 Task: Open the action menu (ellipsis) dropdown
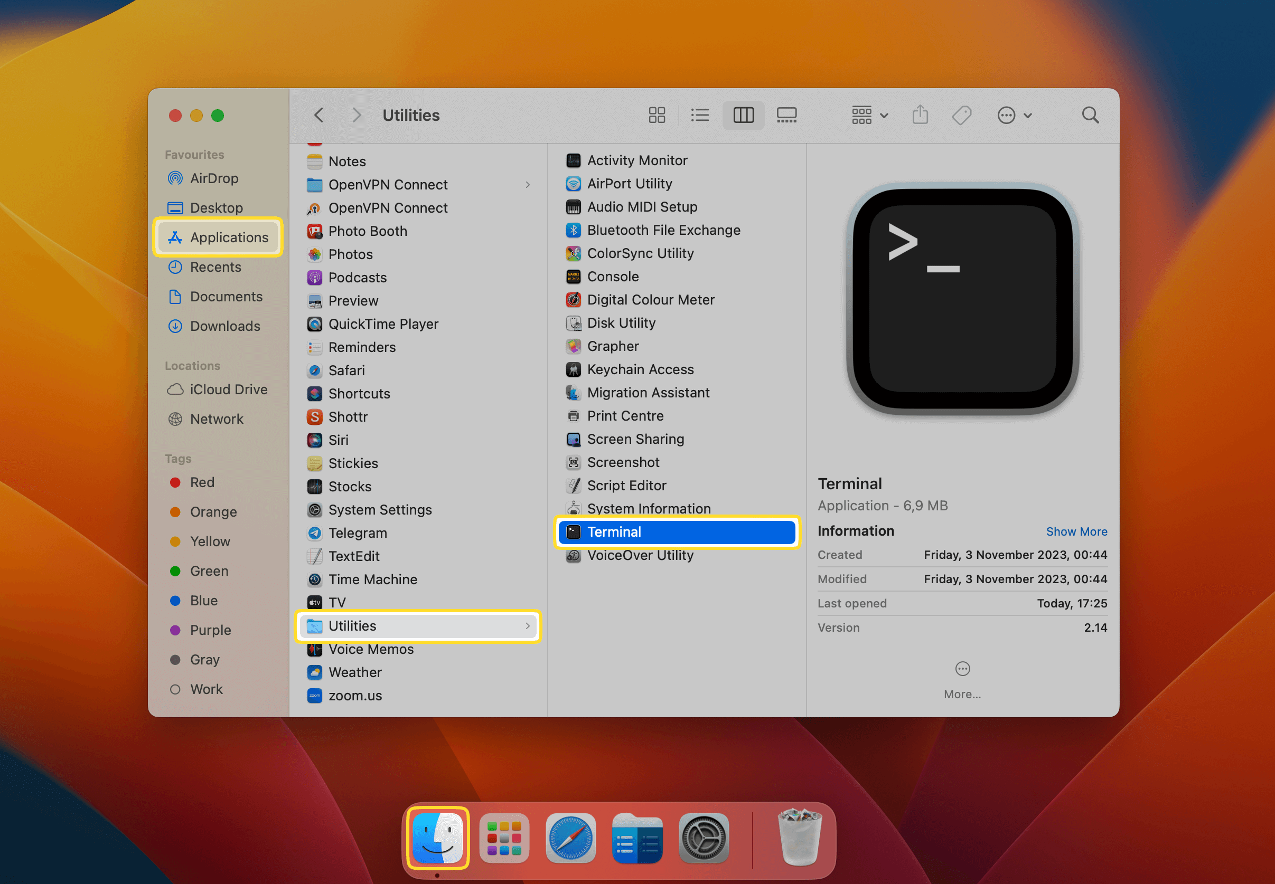tap(1014, 115)
